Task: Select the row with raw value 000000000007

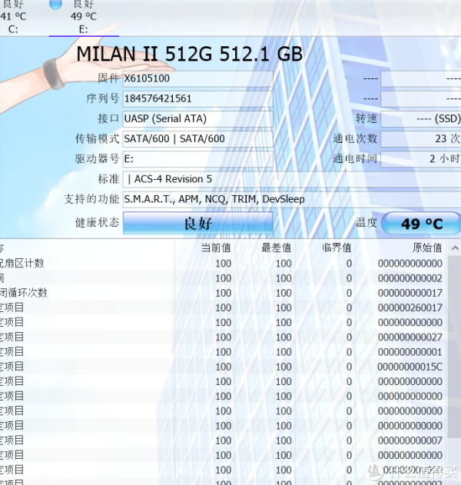Action: pyautogui.click(x=223, y=440)
